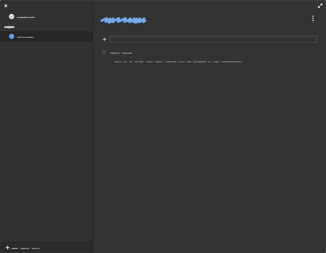Close the panel via the X icon
The height and width of the screenshot is (253, 326).
coord(6,6)
